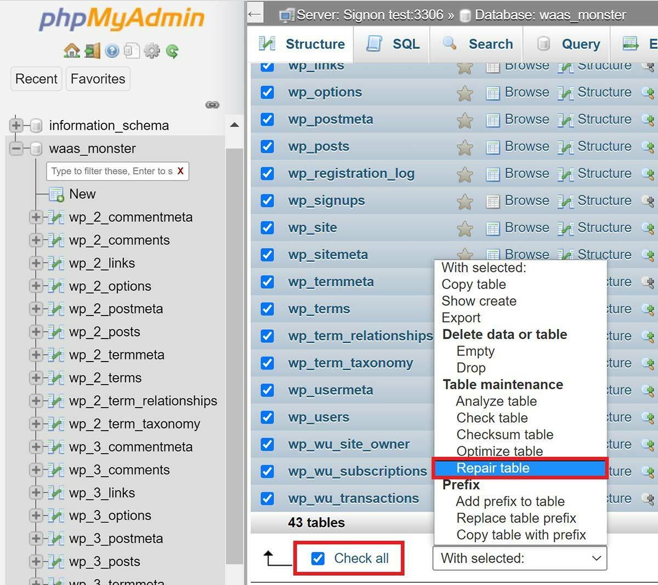
Task: Expand wp_2_term_taxonomy tree node
Action: 36,424
